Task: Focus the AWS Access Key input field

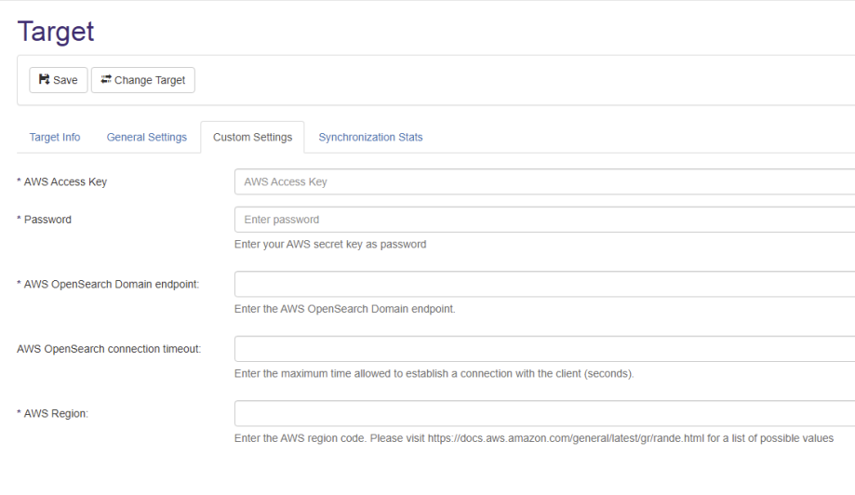Action: [545, 181]
